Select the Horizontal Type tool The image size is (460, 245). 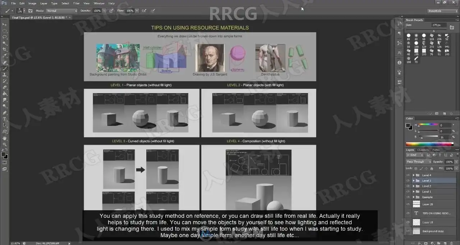(5, 119)
